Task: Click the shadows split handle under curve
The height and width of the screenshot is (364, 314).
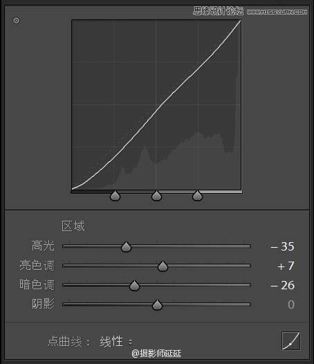Action: (115, 195)
